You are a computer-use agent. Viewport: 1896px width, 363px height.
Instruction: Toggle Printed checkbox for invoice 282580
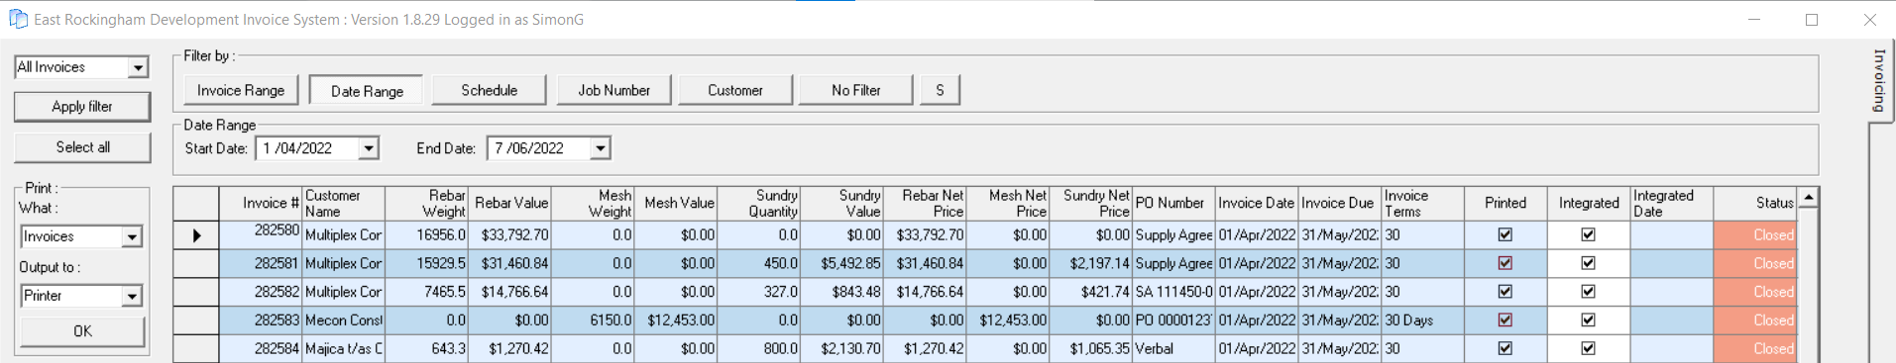1506,235
